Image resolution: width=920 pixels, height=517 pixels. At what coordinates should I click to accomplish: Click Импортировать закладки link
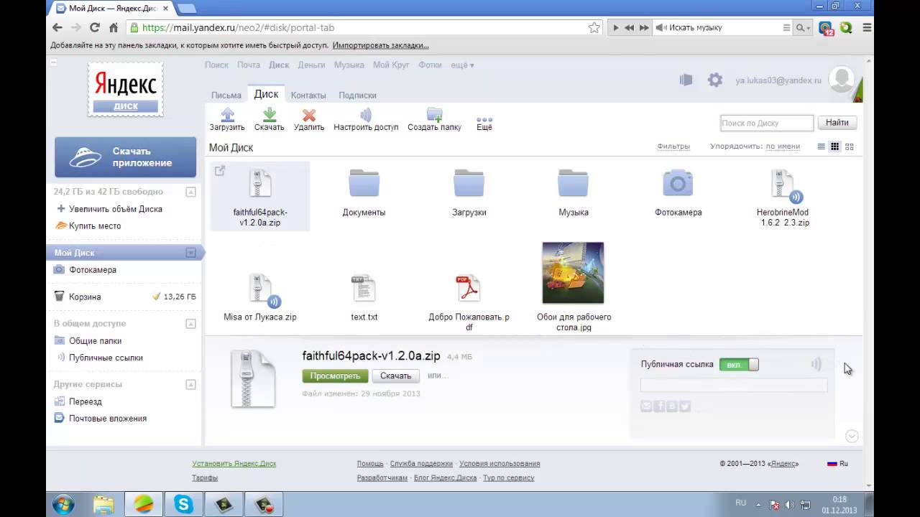[380, 45]
